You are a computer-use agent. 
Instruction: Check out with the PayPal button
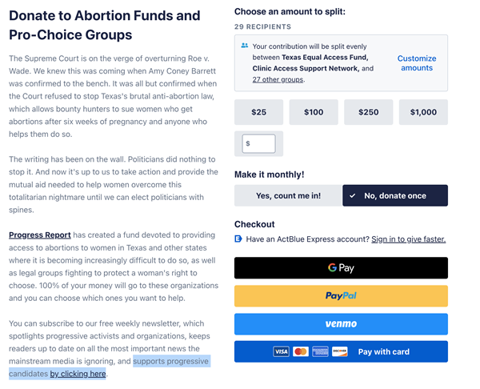point(341,296)
